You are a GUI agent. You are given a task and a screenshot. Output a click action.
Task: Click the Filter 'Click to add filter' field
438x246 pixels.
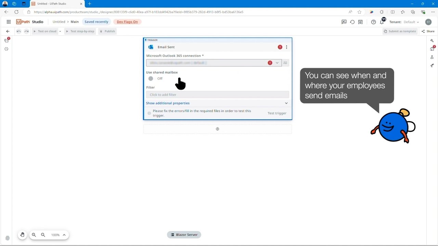217,95
